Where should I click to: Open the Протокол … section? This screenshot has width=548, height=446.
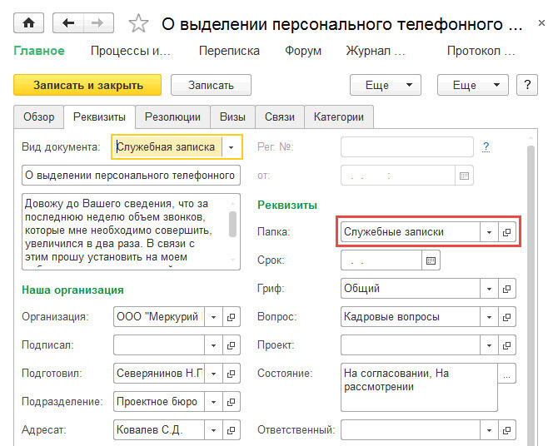481,51
